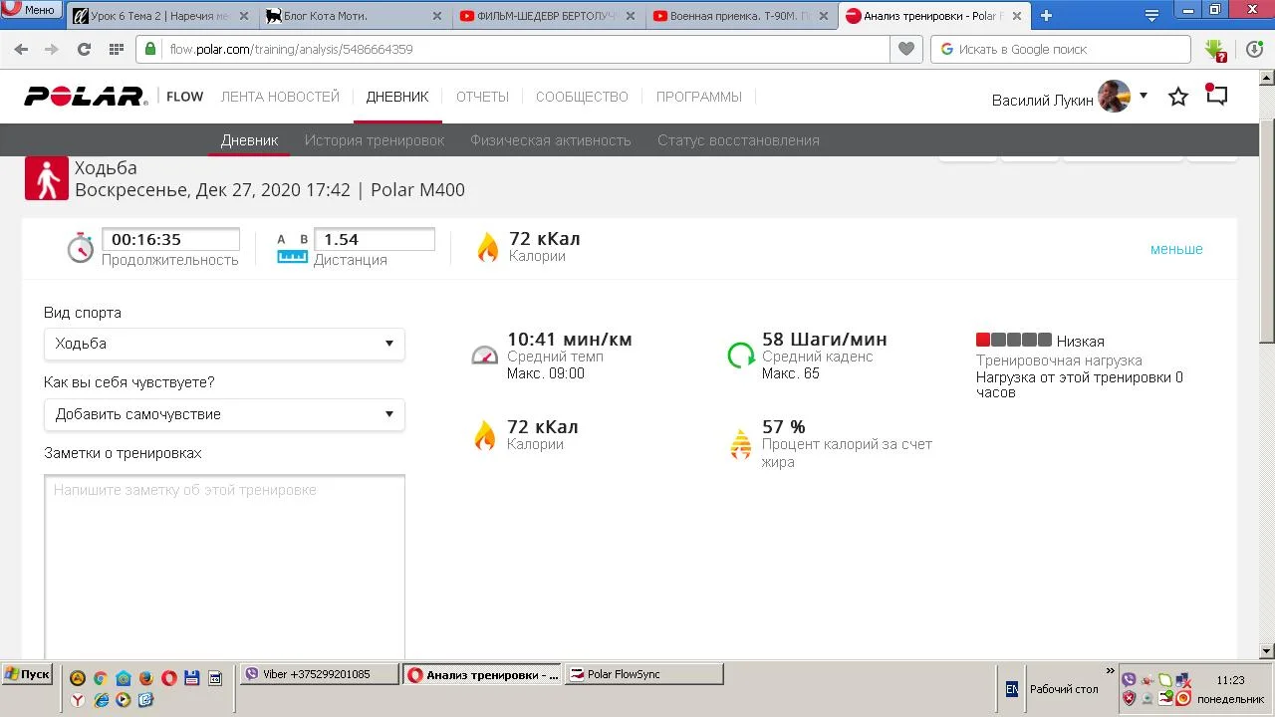The height and width of the screenshot is (717, 1275).
Task: Click the average pace speedometer icon
Action: click(x=484, y=356)
